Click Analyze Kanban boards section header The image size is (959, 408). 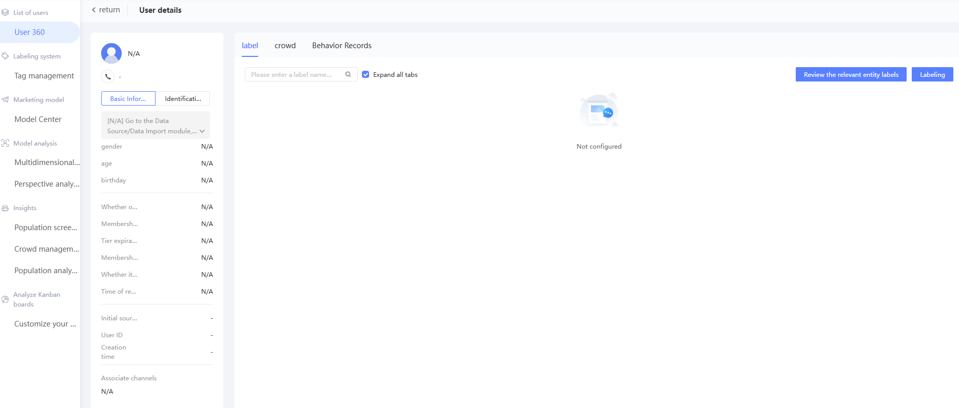(x=36, y=299)
